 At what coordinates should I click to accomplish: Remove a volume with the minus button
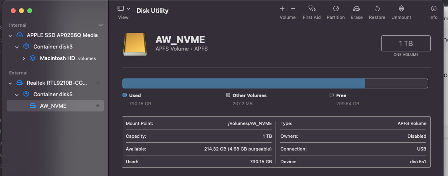[x=293, y=9]
